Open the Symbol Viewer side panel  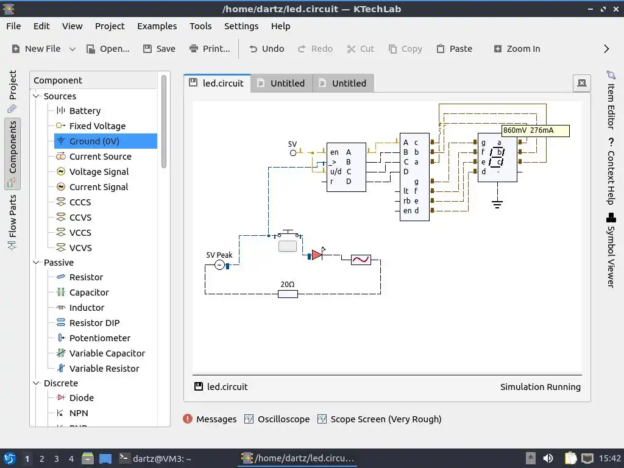(611, 250)
